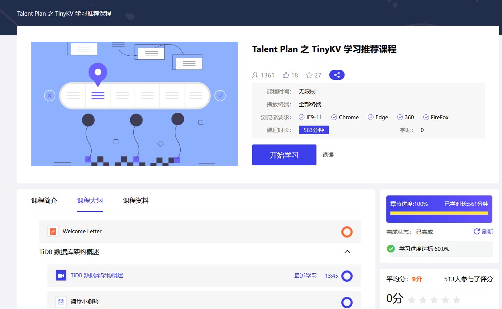
Task: Click the 0分 personal rating score
Action: [395, 299]
